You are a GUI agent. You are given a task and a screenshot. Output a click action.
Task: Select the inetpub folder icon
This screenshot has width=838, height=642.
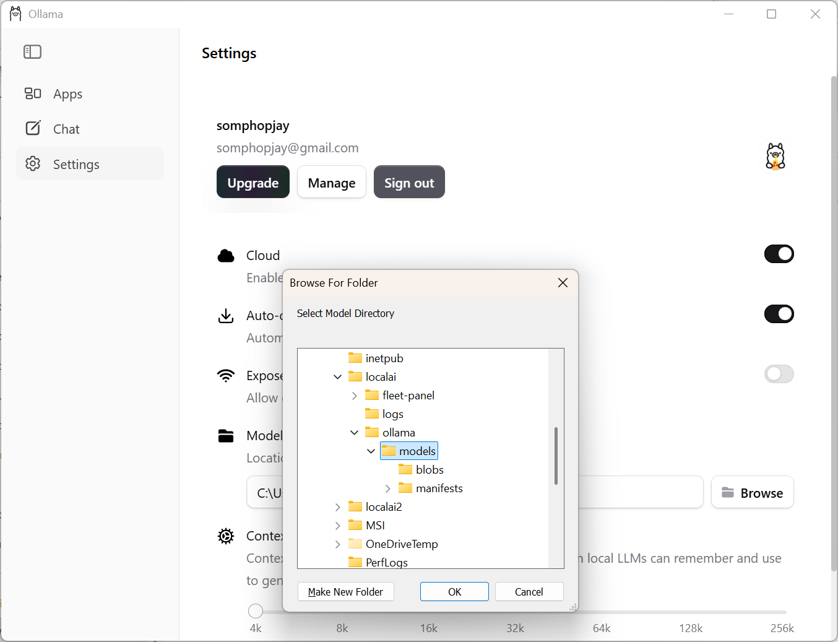pos(355,358)
